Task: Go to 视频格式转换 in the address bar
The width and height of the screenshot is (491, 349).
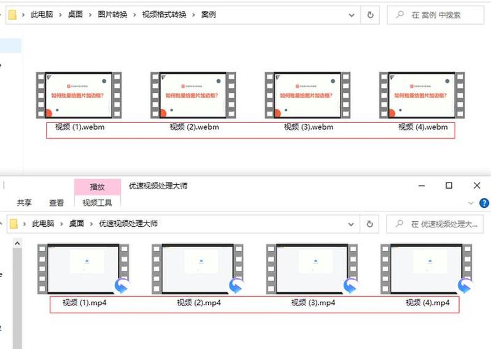Action: point(164,14)
